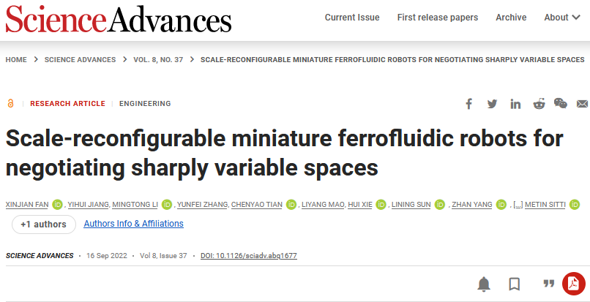Image resolution: width=590 pixels, height=302 pixels.
Task: Expand the +1 authors list
Action: (x=44, y=224)
